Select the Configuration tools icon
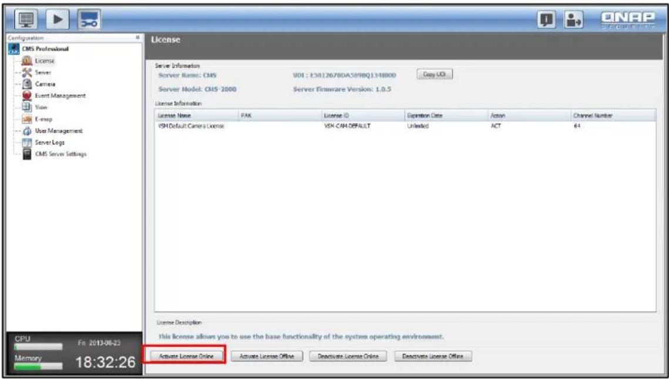Viewport: 669px width, 379px height. coord(89,19)
